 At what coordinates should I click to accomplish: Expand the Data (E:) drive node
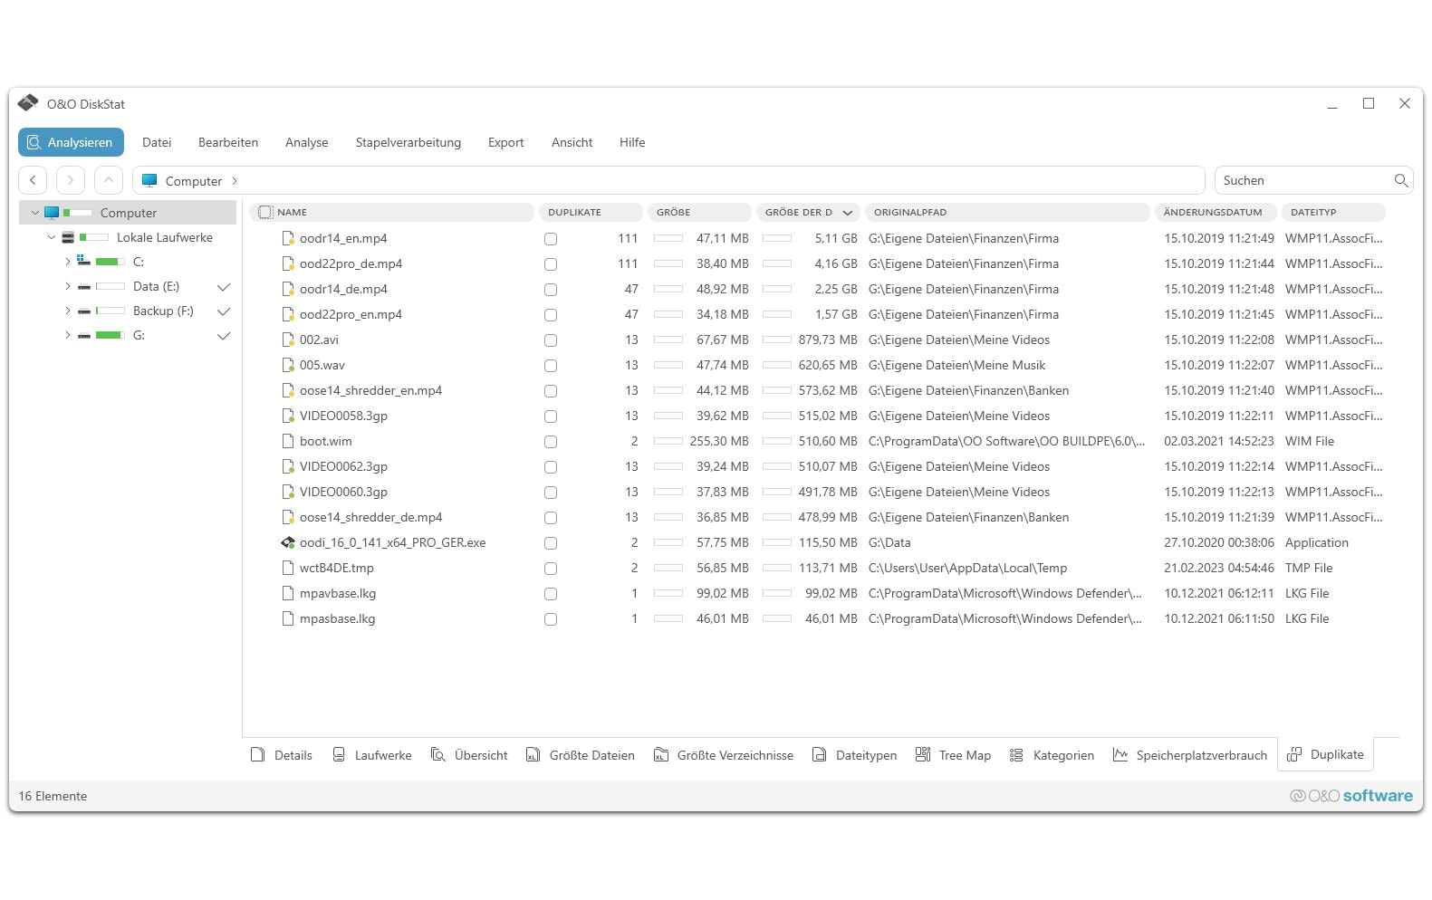pyautogui.click(x=67, y=286)
